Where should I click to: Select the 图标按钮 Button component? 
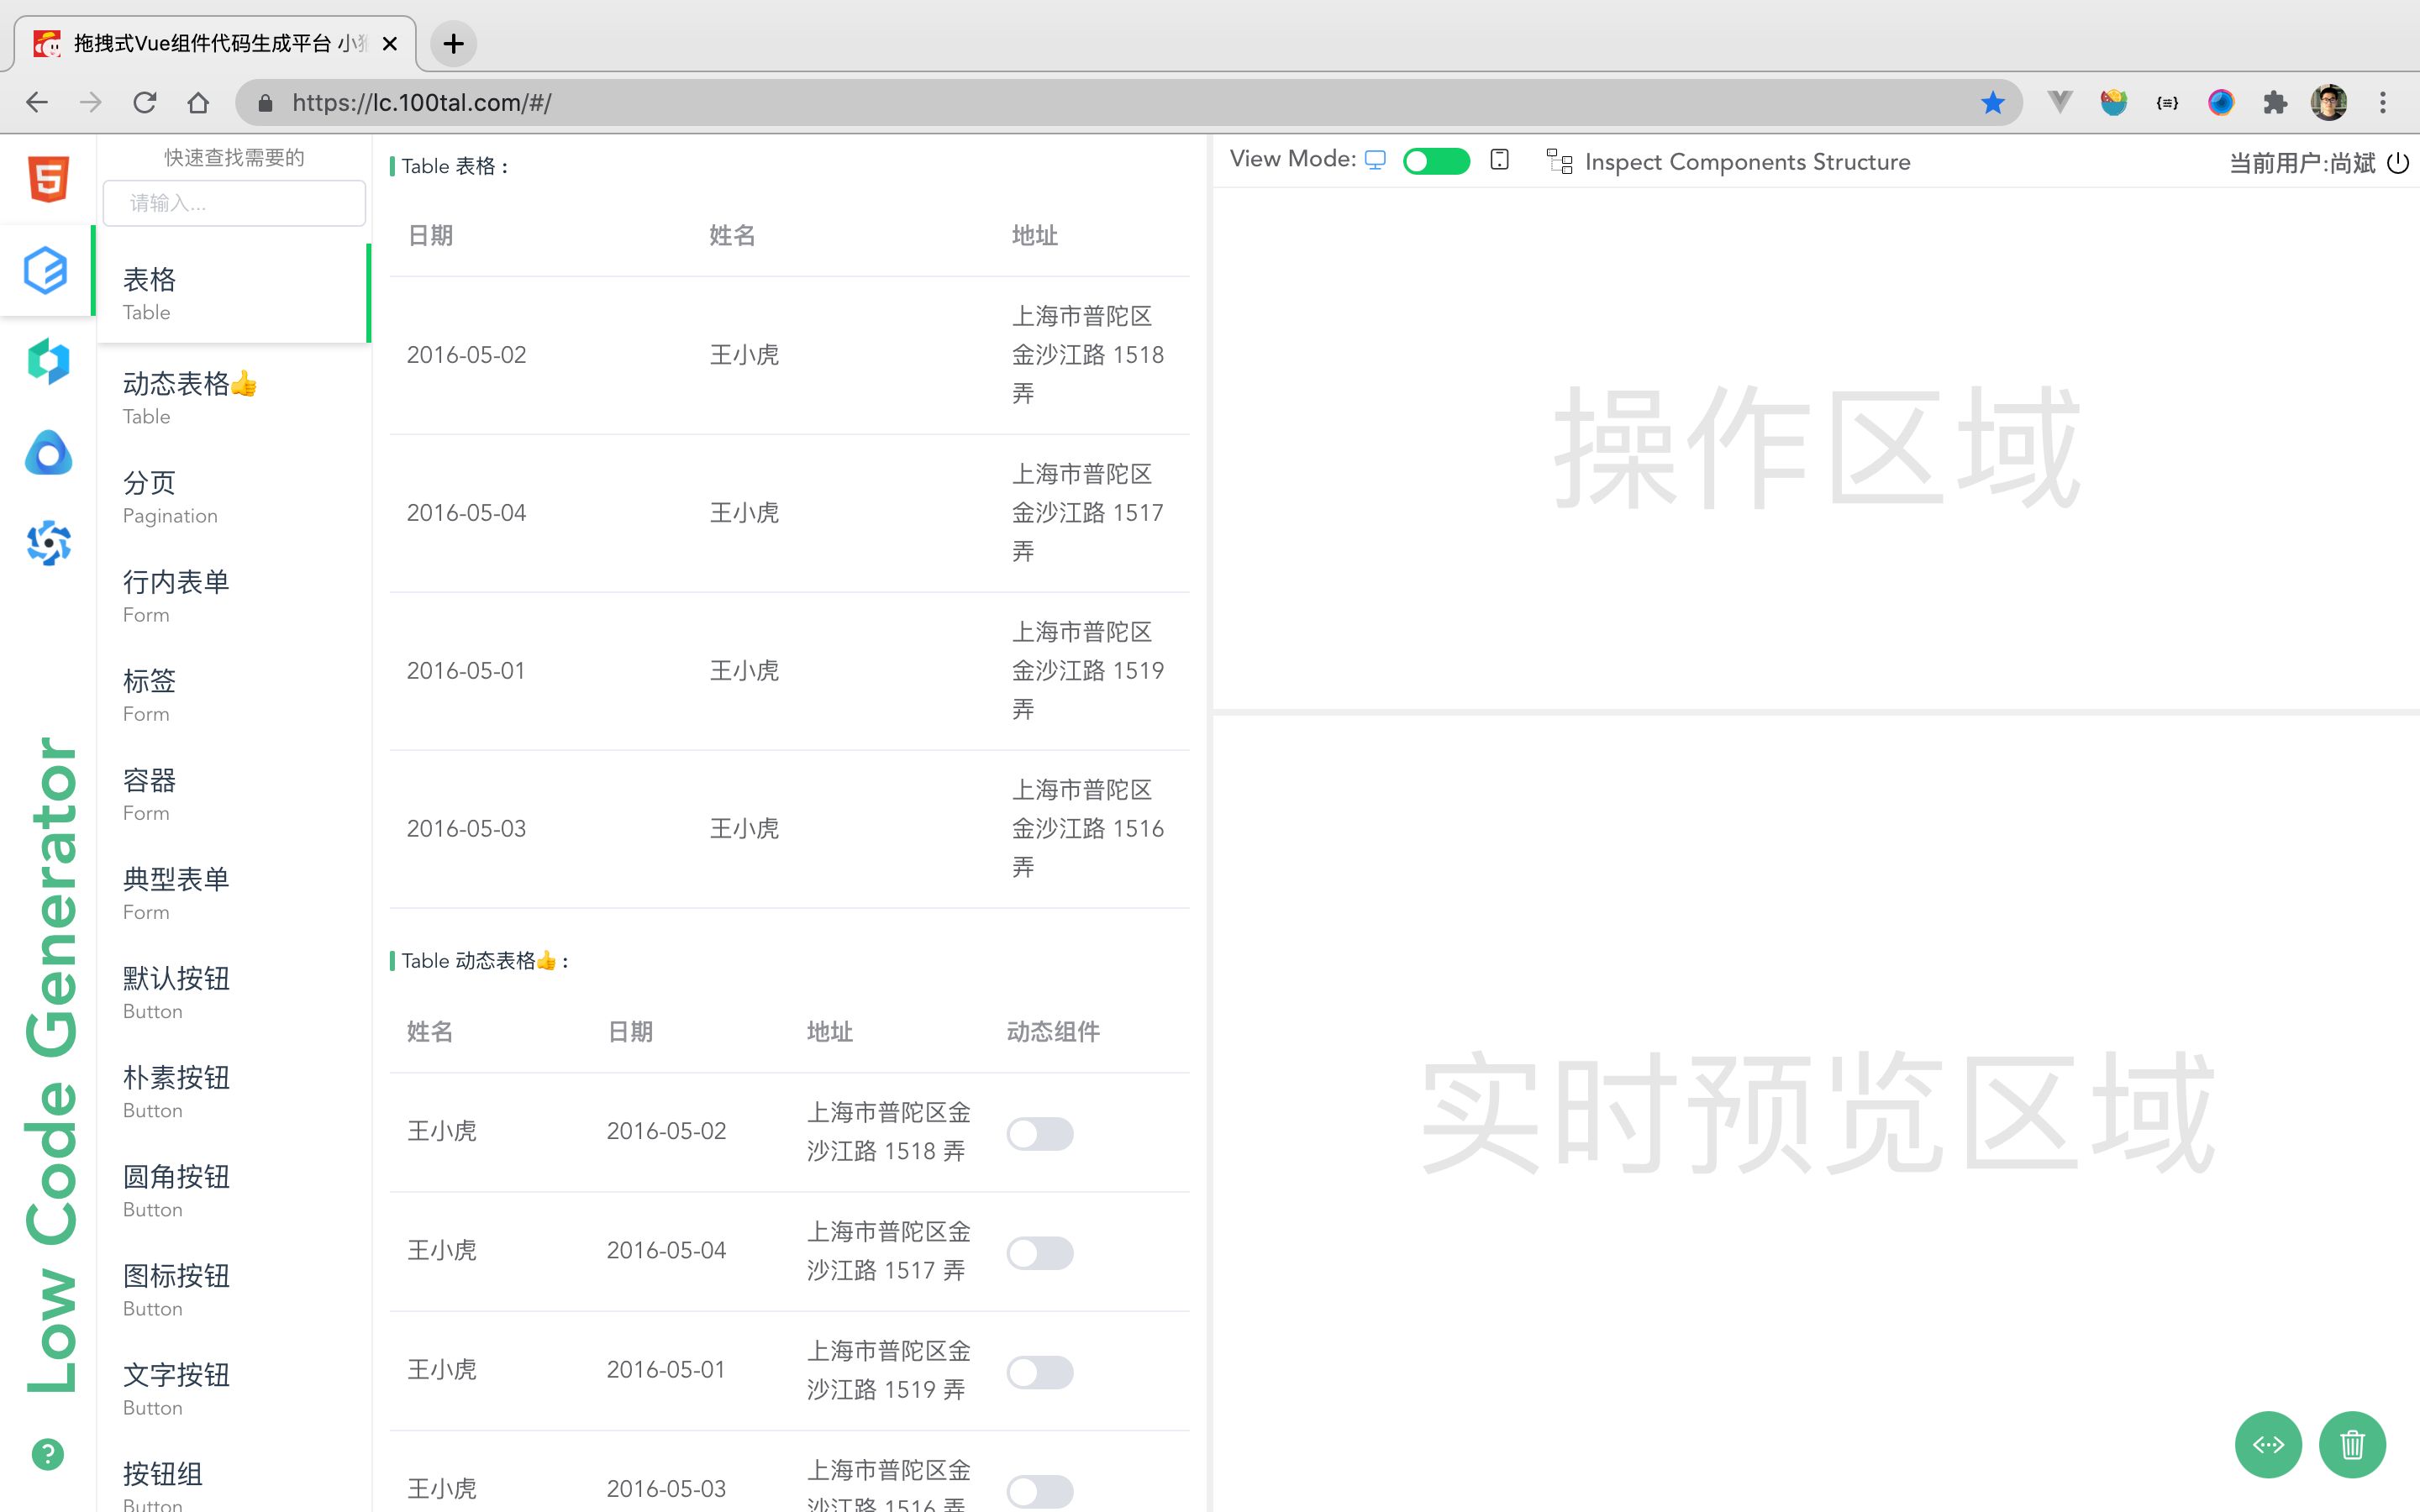tap(233, 1289)
